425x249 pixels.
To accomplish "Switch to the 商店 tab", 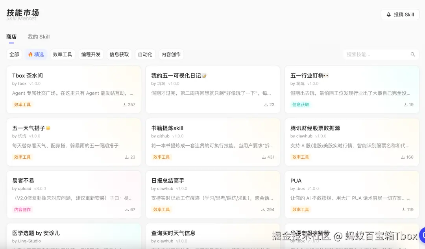I will pos(11,37).
